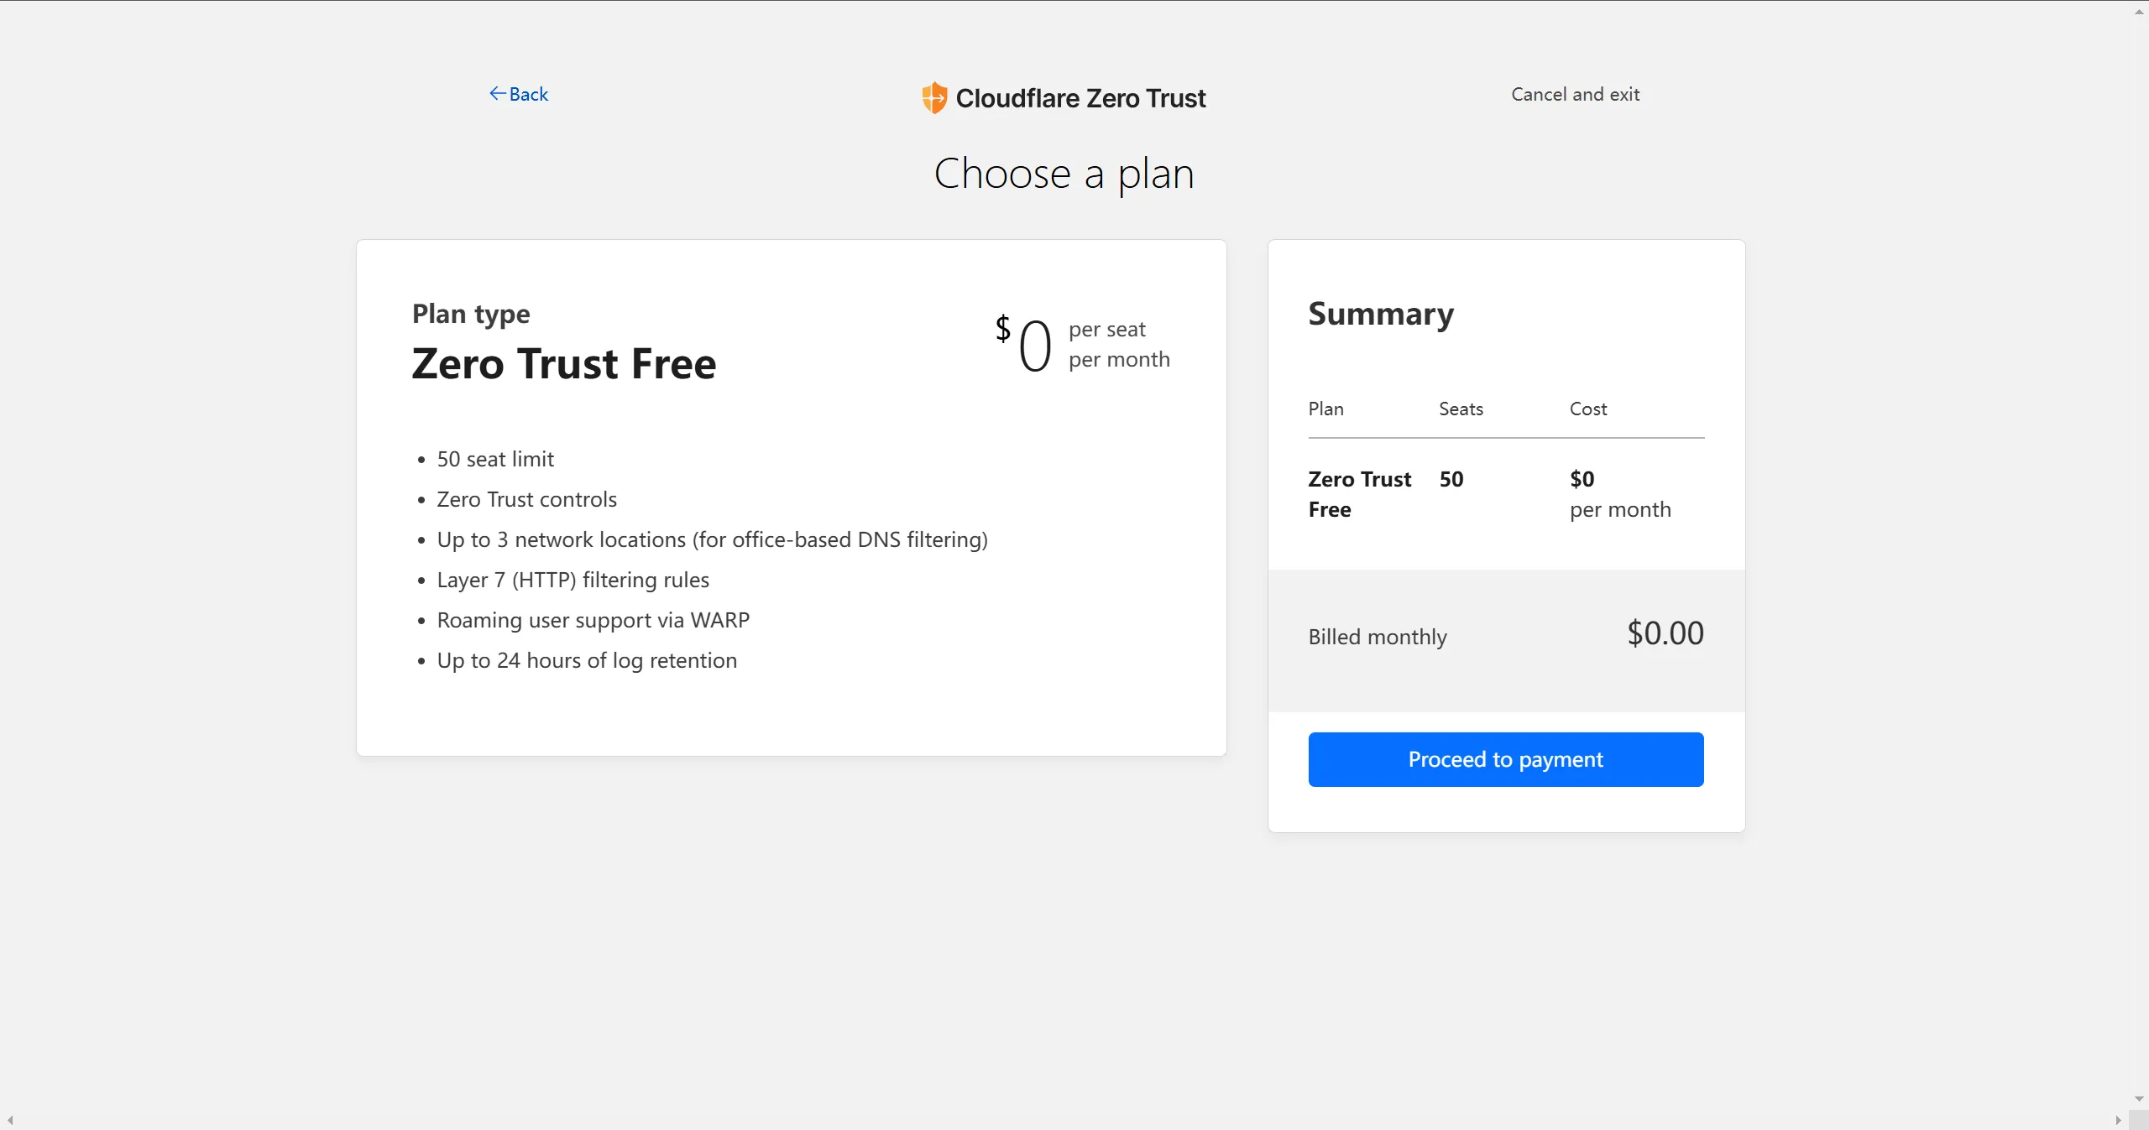Click the horizontal scrollbar left arrow
The image size is (2149, 1130).
coord(10,1120)
